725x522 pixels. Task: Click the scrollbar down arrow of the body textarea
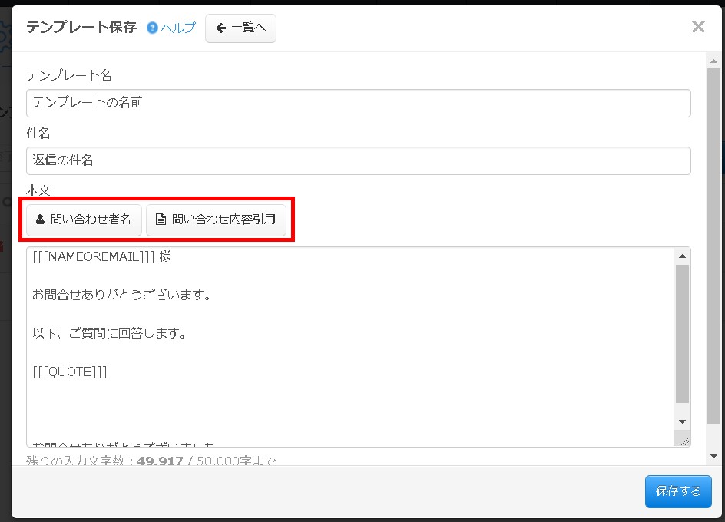(681, 421)
